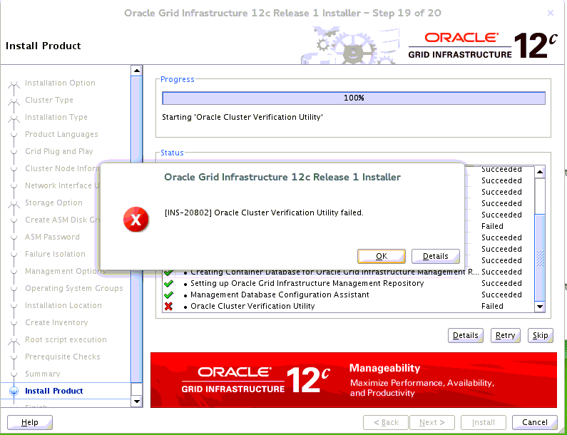The width and height of the screenshot is (567, 435).
Task: Select the ASM Password step
Action: pos(52,237)
